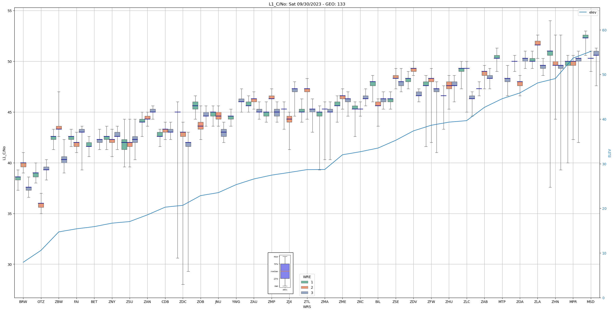This screenshot has width=614, height=311.
Task: Click the boxplot key inset thumbnail
Action: click(x=280, y=273)
